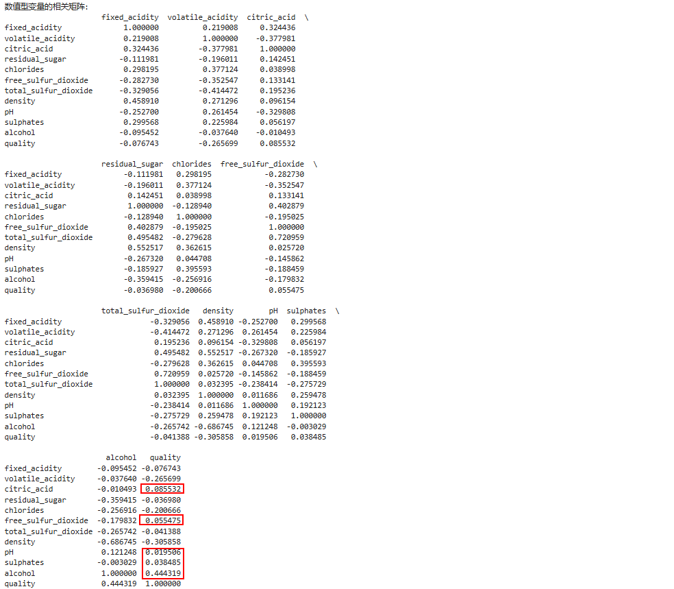Click 1.000000 in quality row of quality column
This screenshot has height=589, width=674.
click(163, 584)
